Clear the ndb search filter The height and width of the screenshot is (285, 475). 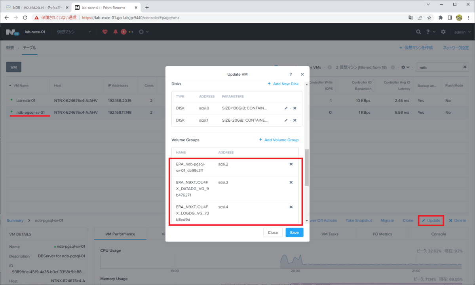pos(465,67)
